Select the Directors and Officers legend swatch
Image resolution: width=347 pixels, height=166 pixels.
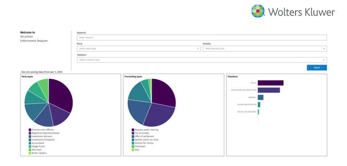tap(30, 130)
